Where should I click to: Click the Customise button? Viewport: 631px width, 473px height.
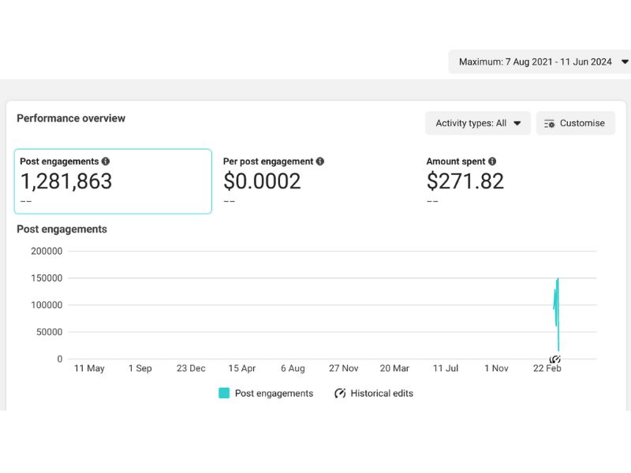(x=576, y=123)
